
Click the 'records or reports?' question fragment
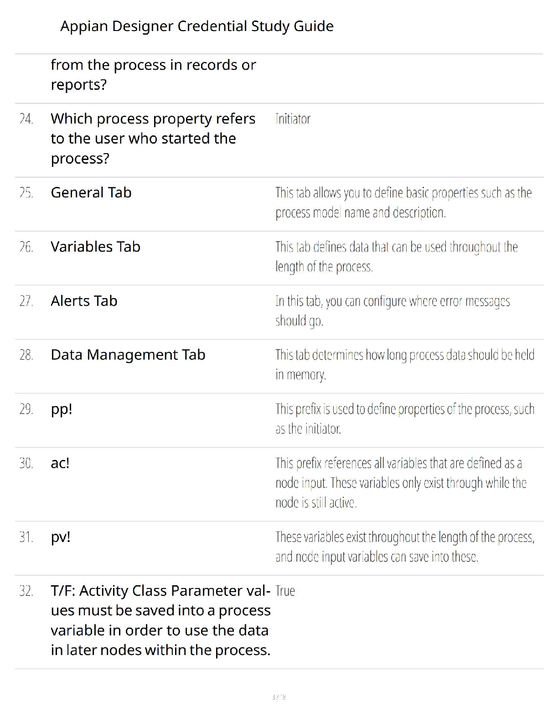click(153, 75)
